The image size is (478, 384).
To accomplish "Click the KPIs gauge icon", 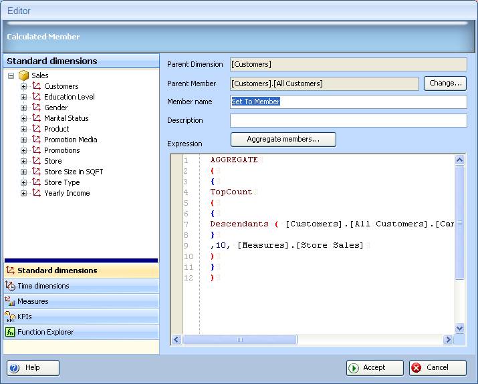I will [x=10, y=317].
